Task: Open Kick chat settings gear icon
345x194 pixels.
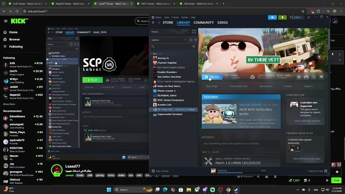Action: point(327,180)
